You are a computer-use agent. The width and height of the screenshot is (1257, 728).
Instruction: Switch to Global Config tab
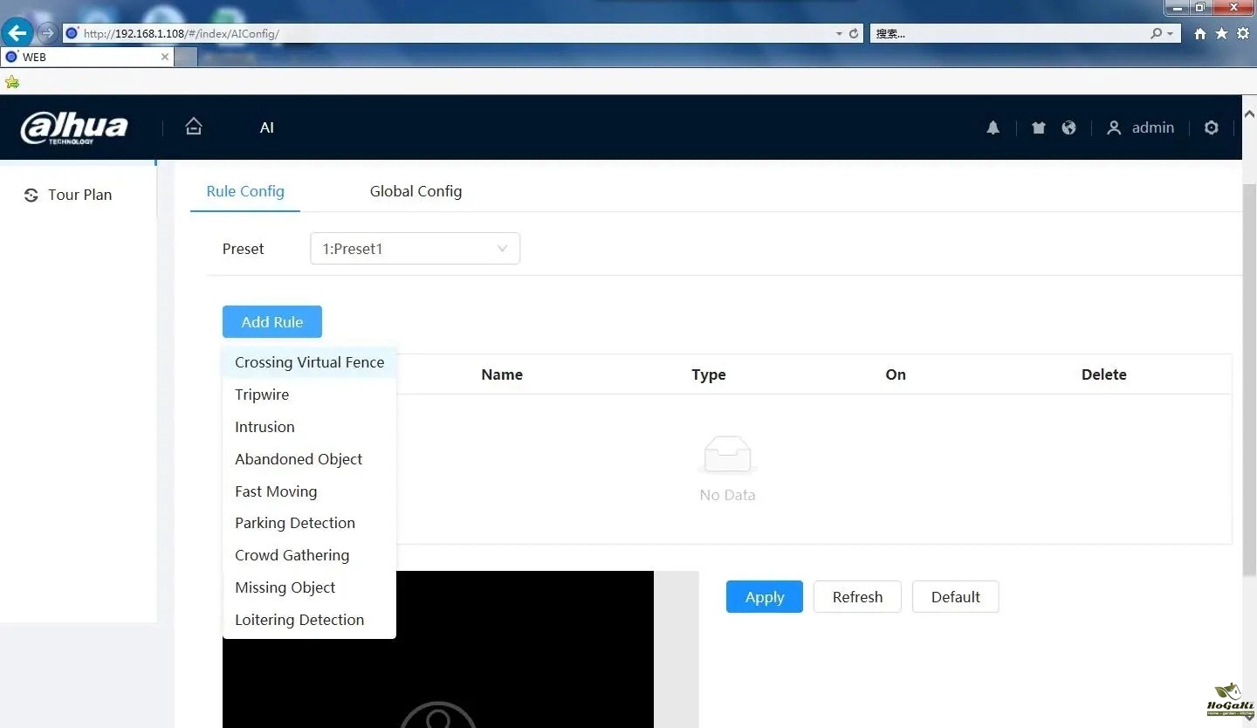(x=416, y=191)
